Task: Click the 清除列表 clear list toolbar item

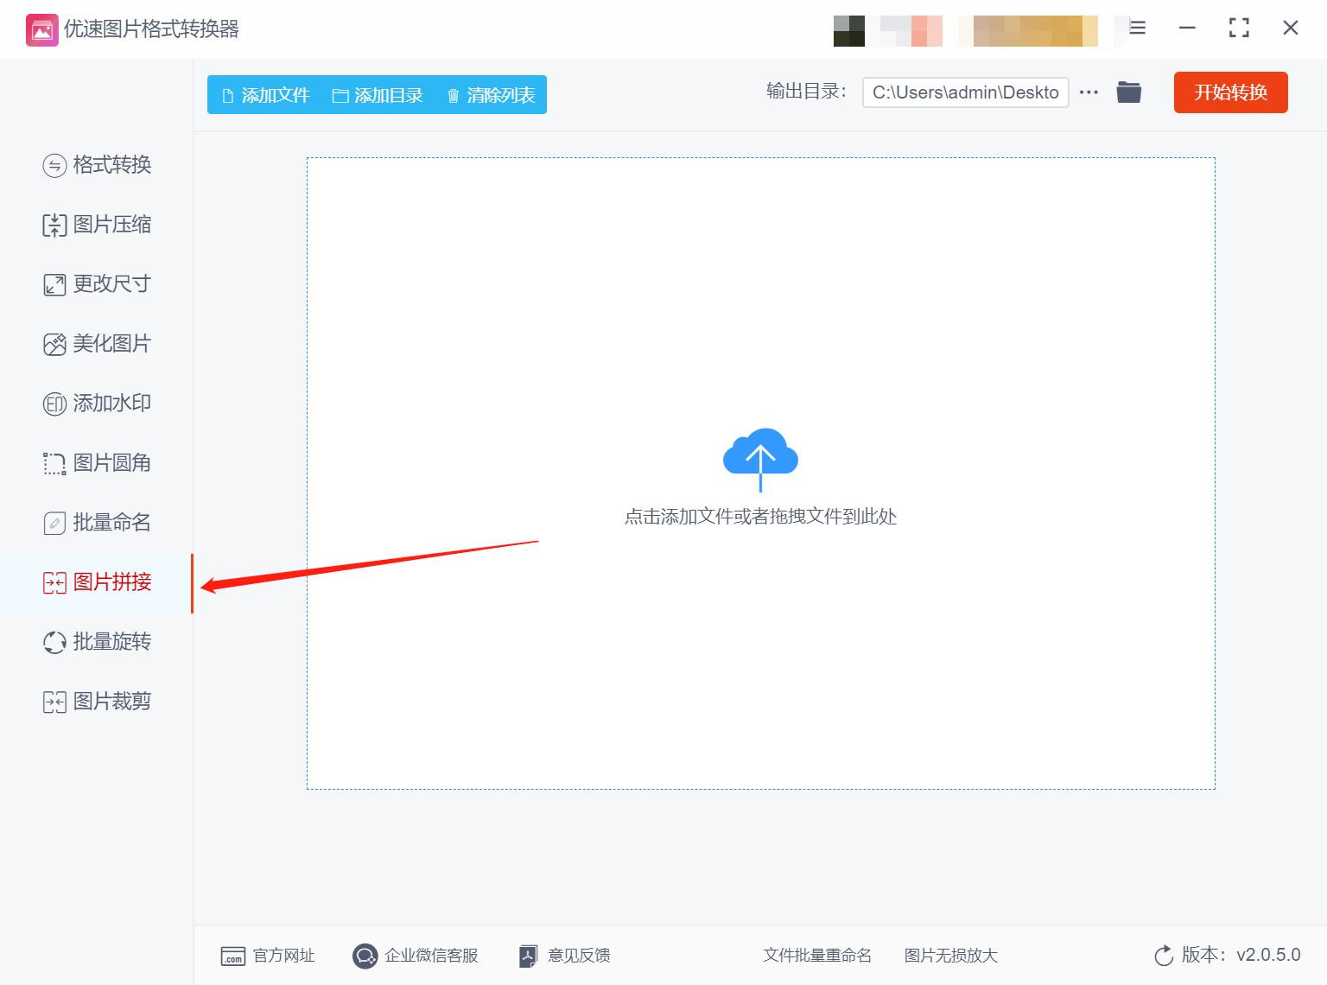Action: point(490,95)
